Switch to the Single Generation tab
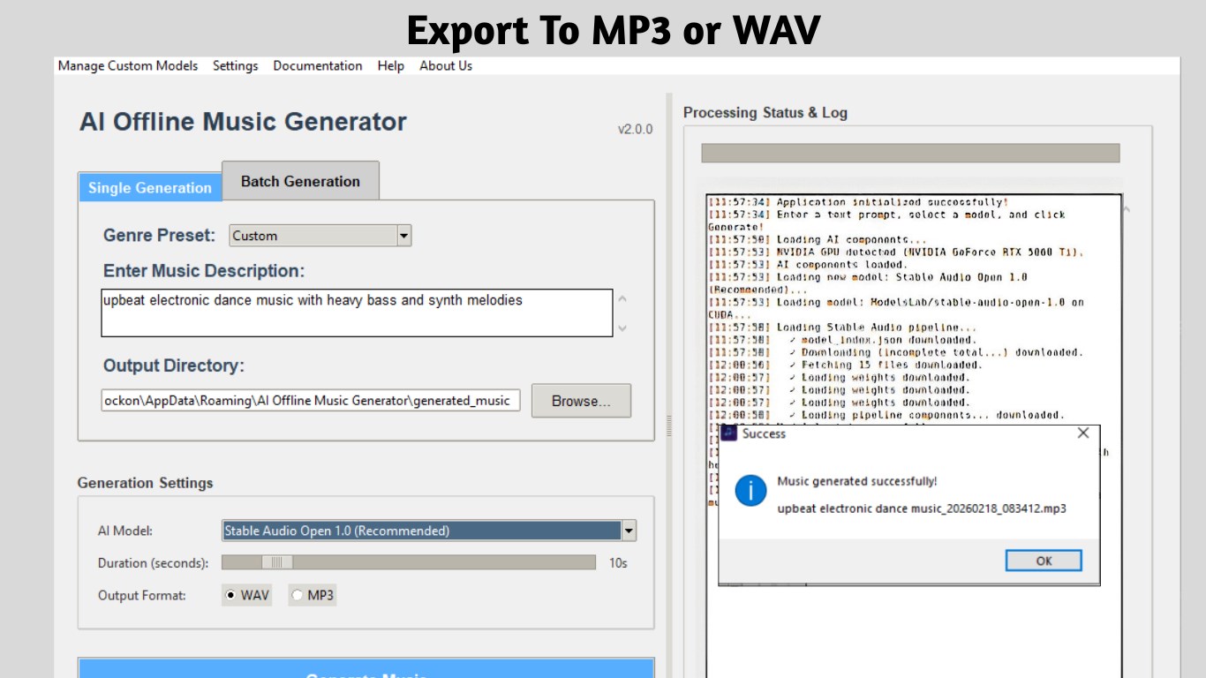Viewport: 1206px width, 678px height. (149, 187)
